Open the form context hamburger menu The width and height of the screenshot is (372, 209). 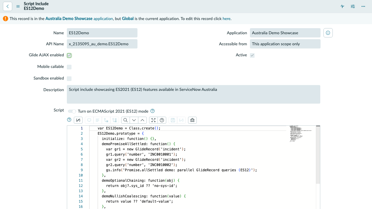18,6
